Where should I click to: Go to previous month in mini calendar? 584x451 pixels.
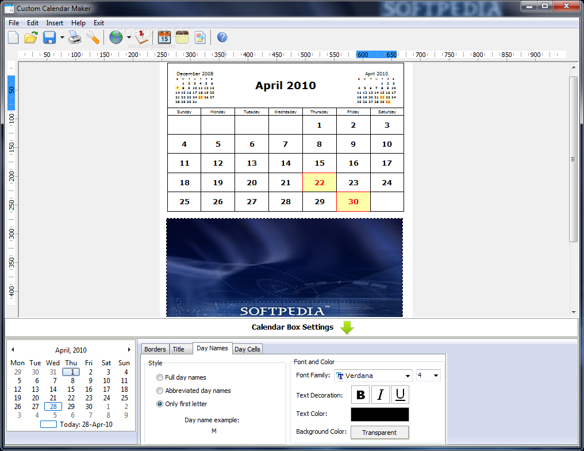click(x=13, y=350)
